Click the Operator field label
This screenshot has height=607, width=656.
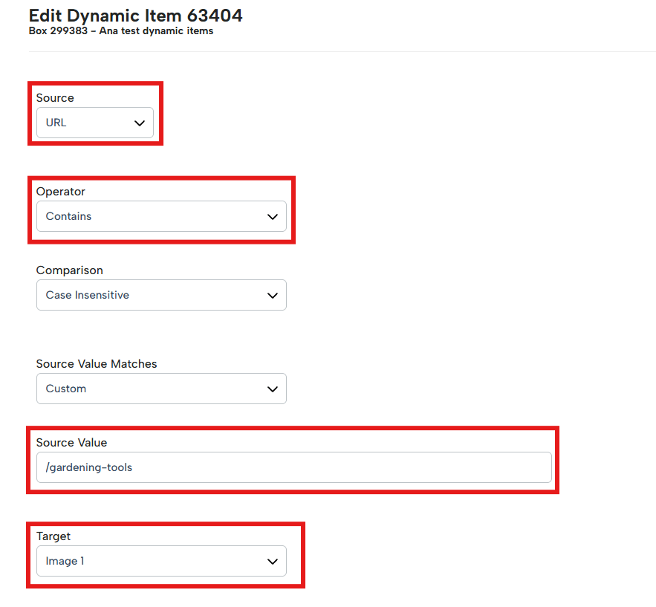[x=60, y=191]
